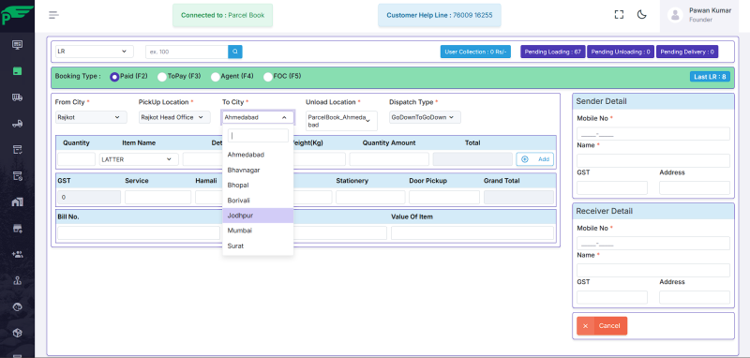Open the Item Name LATTER dropdown
This screenshot has height=358, width=750.
pyautogui.click(x=139, y=159)
